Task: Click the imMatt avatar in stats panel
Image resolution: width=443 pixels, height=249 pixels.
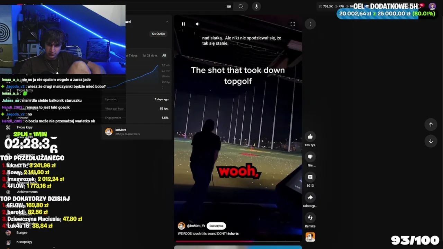Action: coord(109,132)
